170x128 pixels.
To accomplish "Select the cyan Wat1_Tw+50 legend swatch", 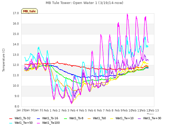I will [x=11, y=123].
